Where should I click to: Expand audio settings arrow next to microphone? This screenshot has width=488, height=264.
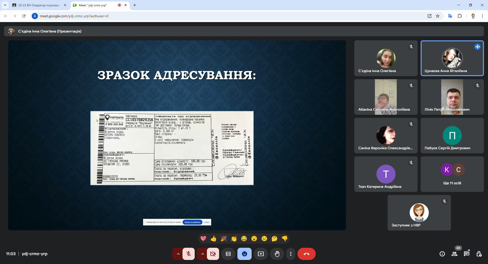(x=178, y=254)
